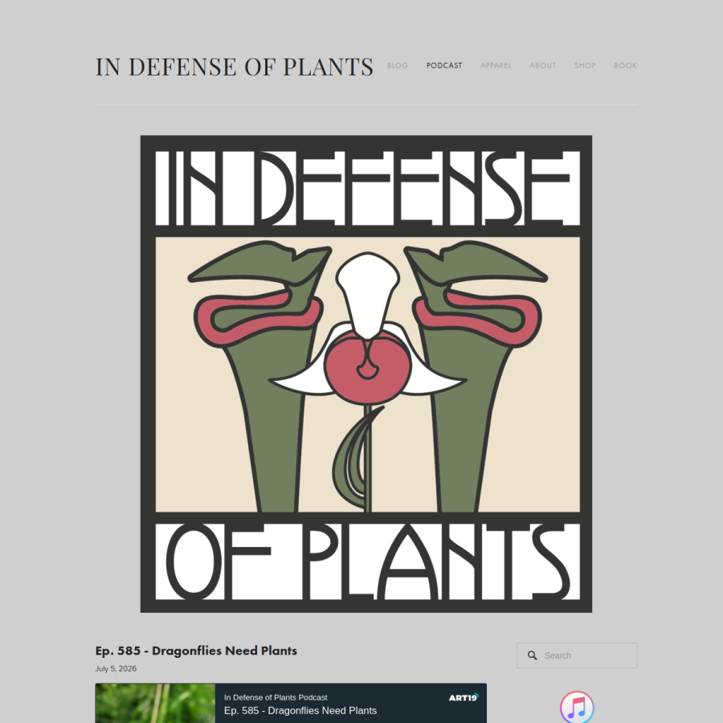Open the Shop navigation link
The image size is (723, 723).
tap(585, 66)
